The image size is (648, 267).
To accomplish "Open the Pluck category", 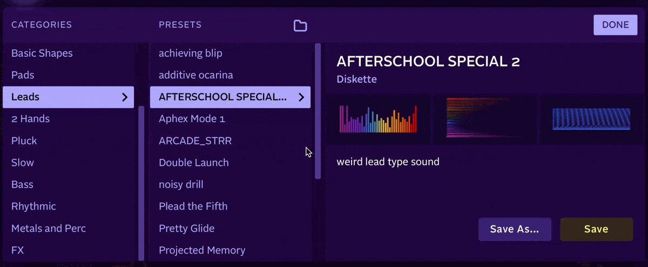I will 24,141.
